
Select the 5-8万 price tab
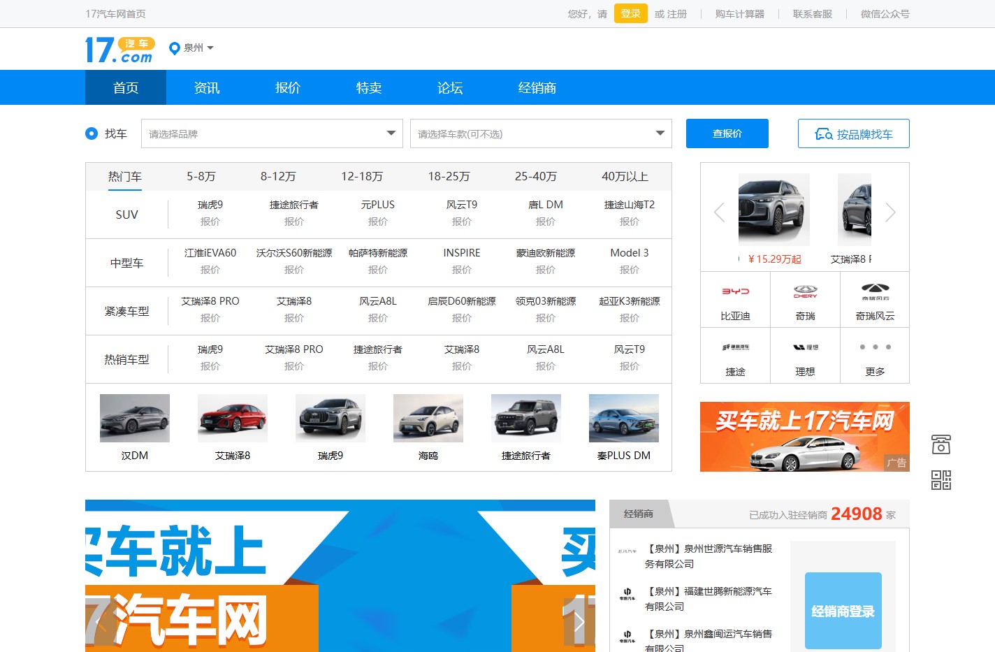coord(201,177)
